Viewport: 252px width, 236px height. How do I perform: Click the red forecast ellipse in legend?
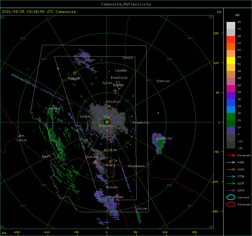point(231,204)
